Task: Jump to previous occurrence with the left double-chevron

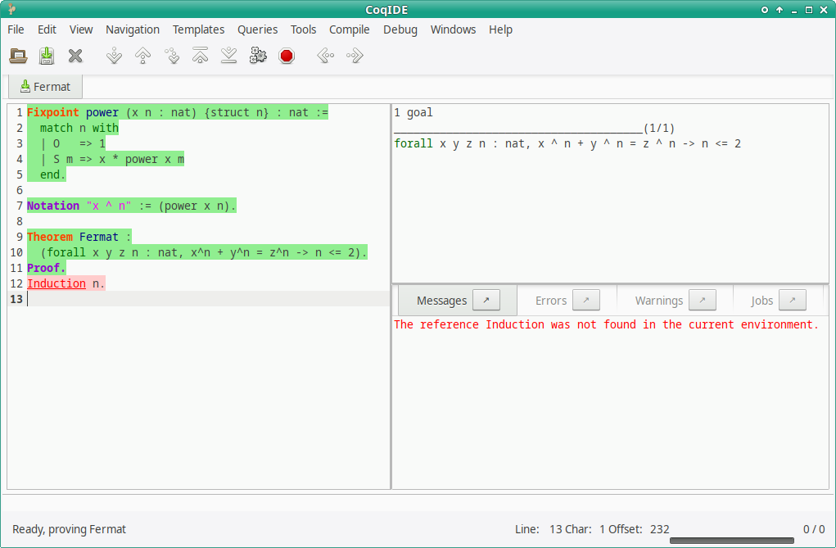Action: tap(324, 55)
